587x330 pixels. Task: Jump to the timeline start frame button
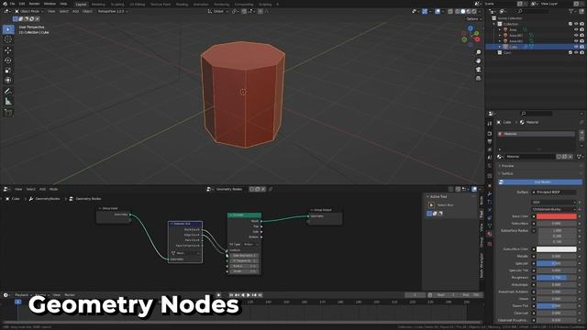(x=231, y=295)
